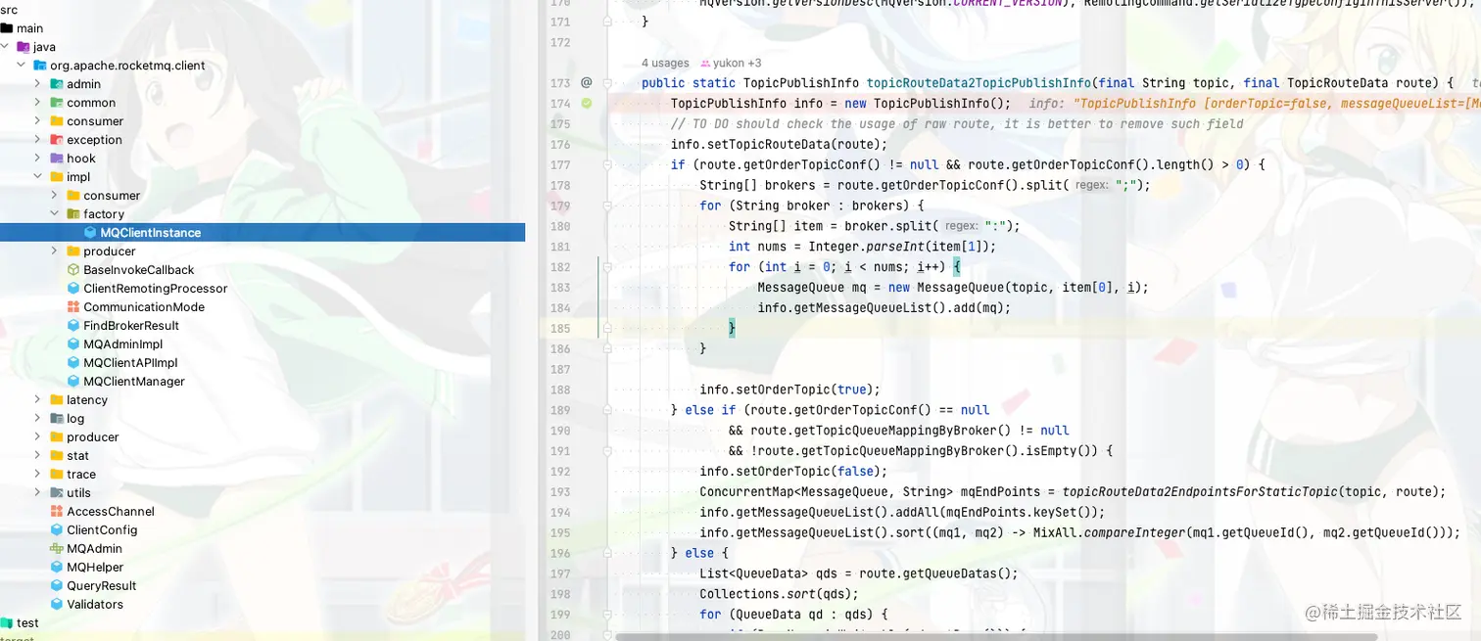
Task: Click the MQAdminImpl class icon
Action: pyautogui.click(x=73, y=344)
